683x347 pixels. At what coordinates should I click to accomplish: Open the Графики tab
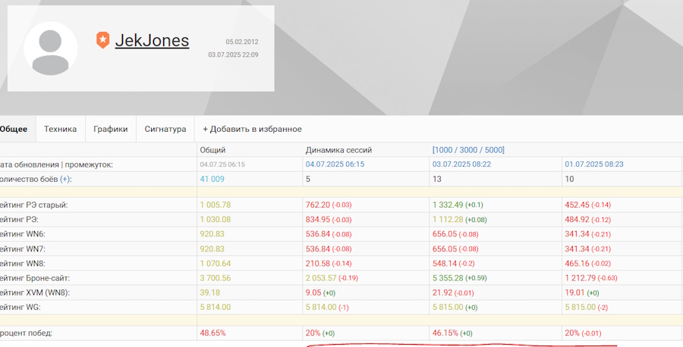pos(111,129)
